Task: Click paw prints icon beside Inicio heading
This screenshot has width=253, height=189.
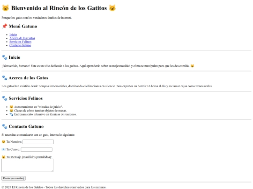Action: [5, 57]
